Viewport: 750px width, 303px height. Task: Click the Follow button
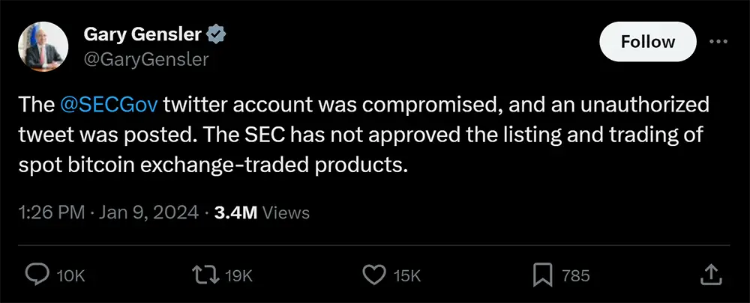[x=648, y=42]
